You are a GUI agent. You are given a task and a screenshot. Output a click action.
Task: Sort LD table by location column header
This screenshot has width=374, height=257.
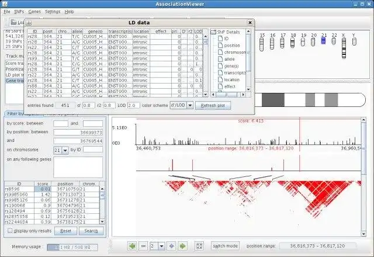(141, 31)
